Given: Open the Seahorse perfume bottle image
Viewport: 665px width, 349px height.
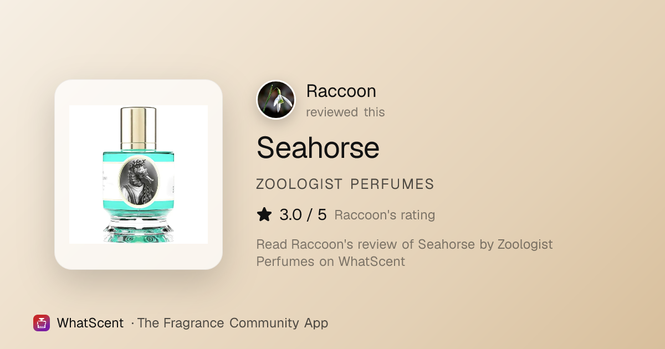Looking at the screenshot, I should click(x=139, y=174).
